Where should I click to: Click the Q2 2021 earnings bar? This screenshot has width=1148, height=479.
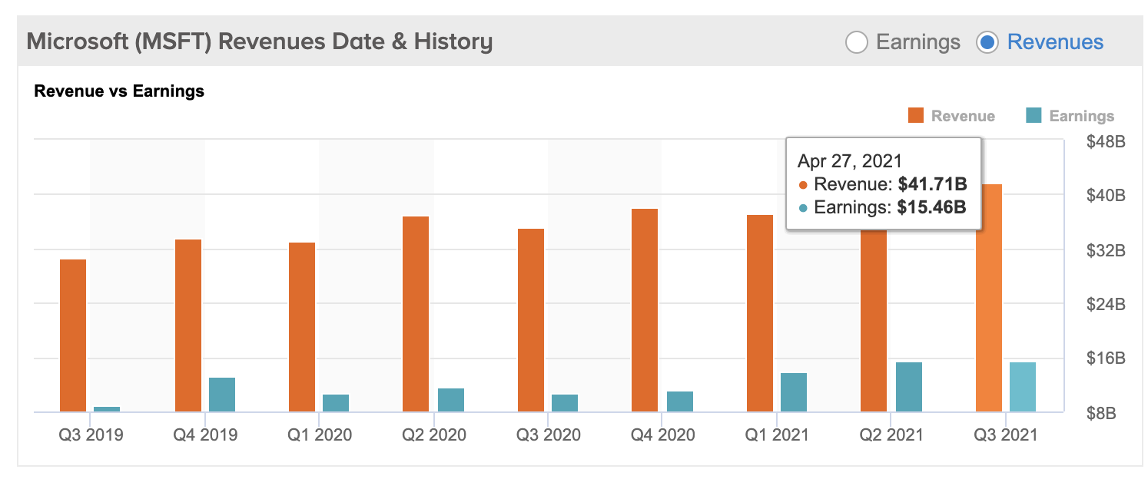(x=909, y=387)
